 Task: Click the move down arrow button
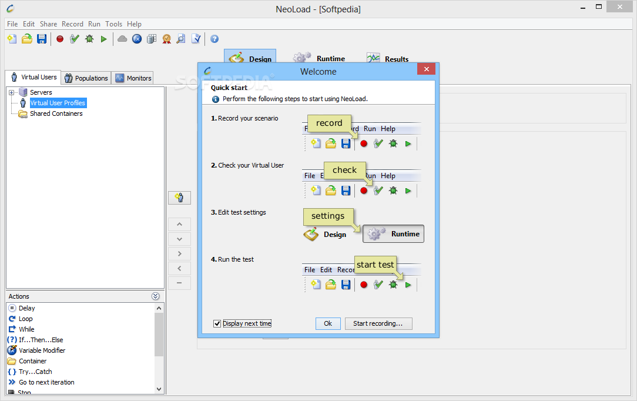point(180,239)
